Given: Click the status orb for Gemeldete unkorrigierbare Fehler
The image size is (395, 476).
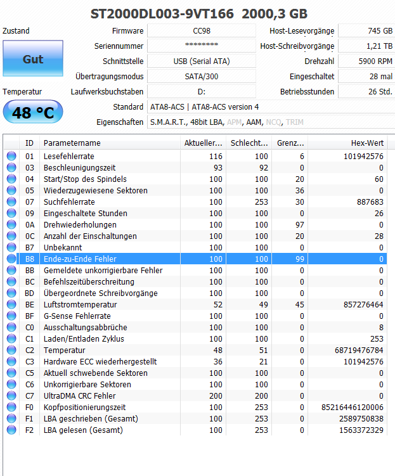Looking at the screenshot, I should [x=11, y=270].
